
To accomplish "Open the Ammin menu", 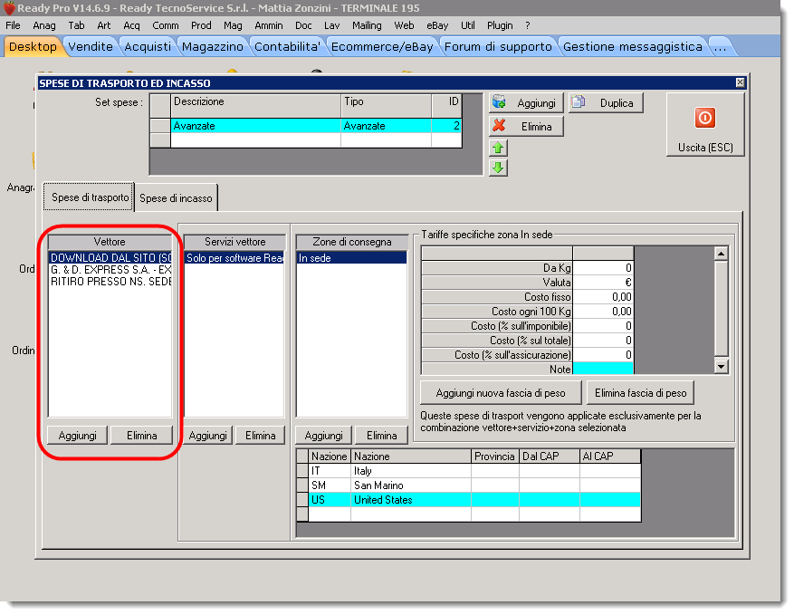I will [x=269, y=25].
